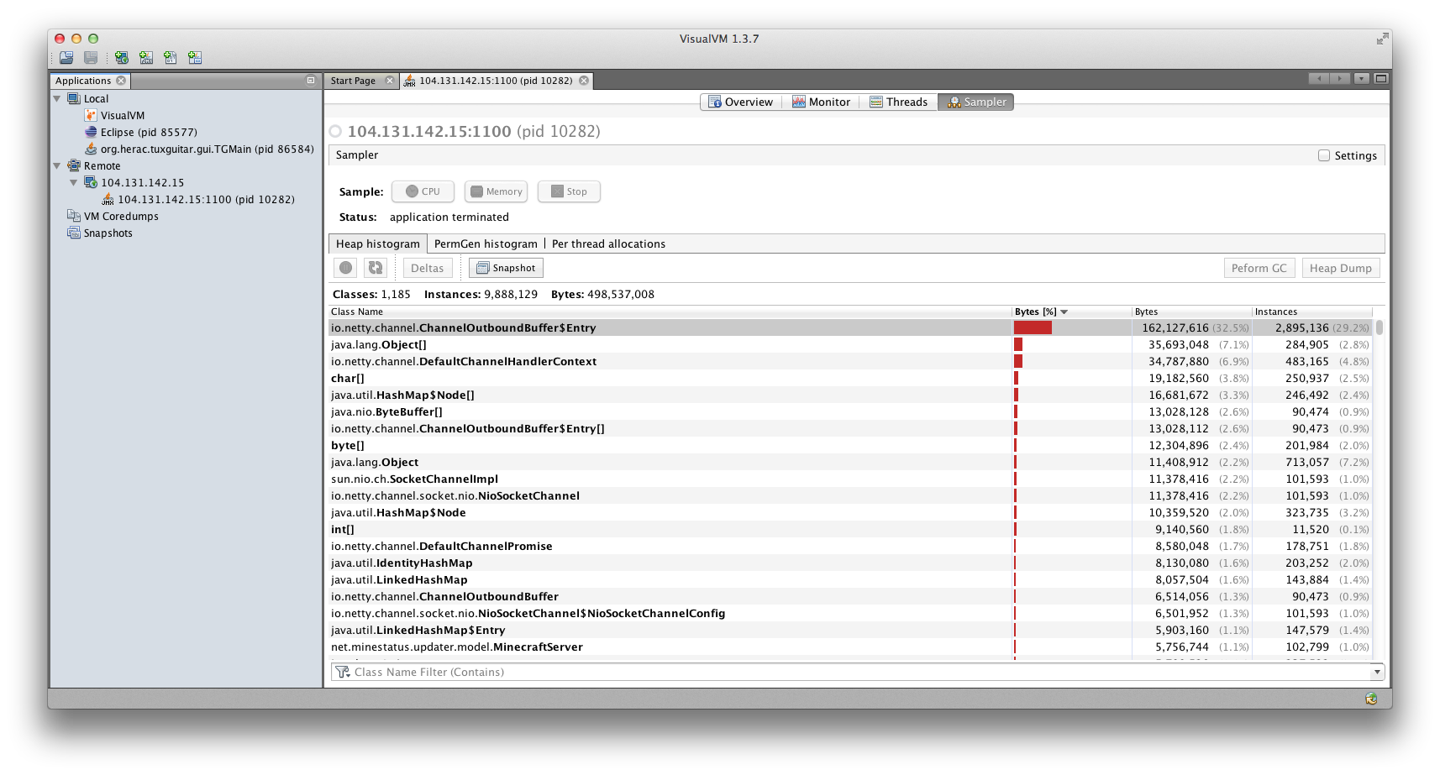
Task: Toggle the Deltas button
Action: point(427,268)
